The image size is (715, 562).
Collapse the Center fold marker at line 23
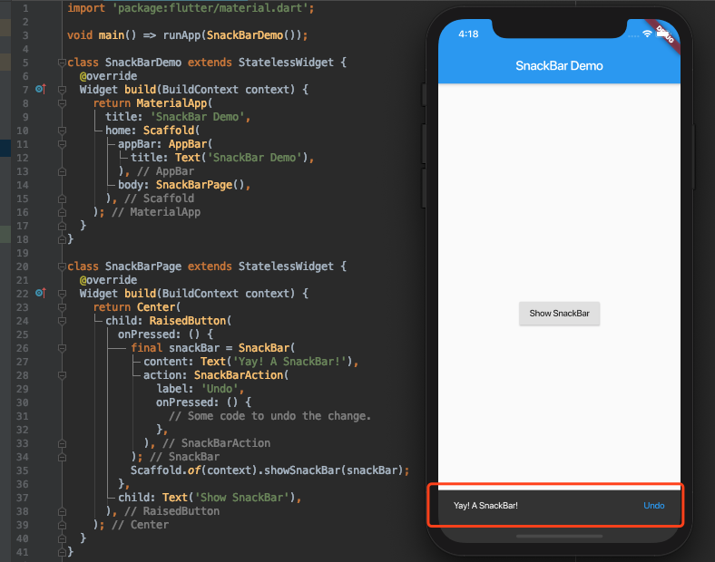pyautogui.click(x=62, y=307)
